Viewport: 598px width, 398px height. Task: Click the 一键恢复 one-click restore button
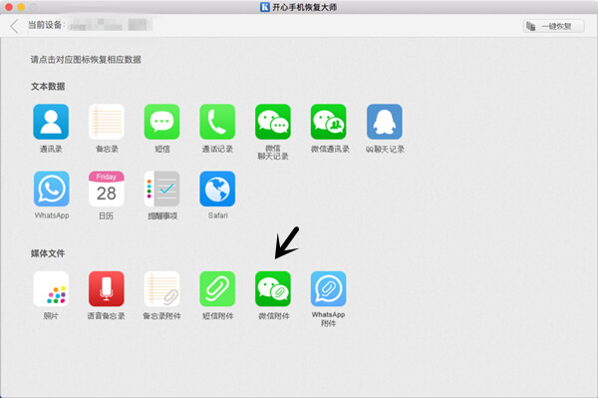click(553, 26)
